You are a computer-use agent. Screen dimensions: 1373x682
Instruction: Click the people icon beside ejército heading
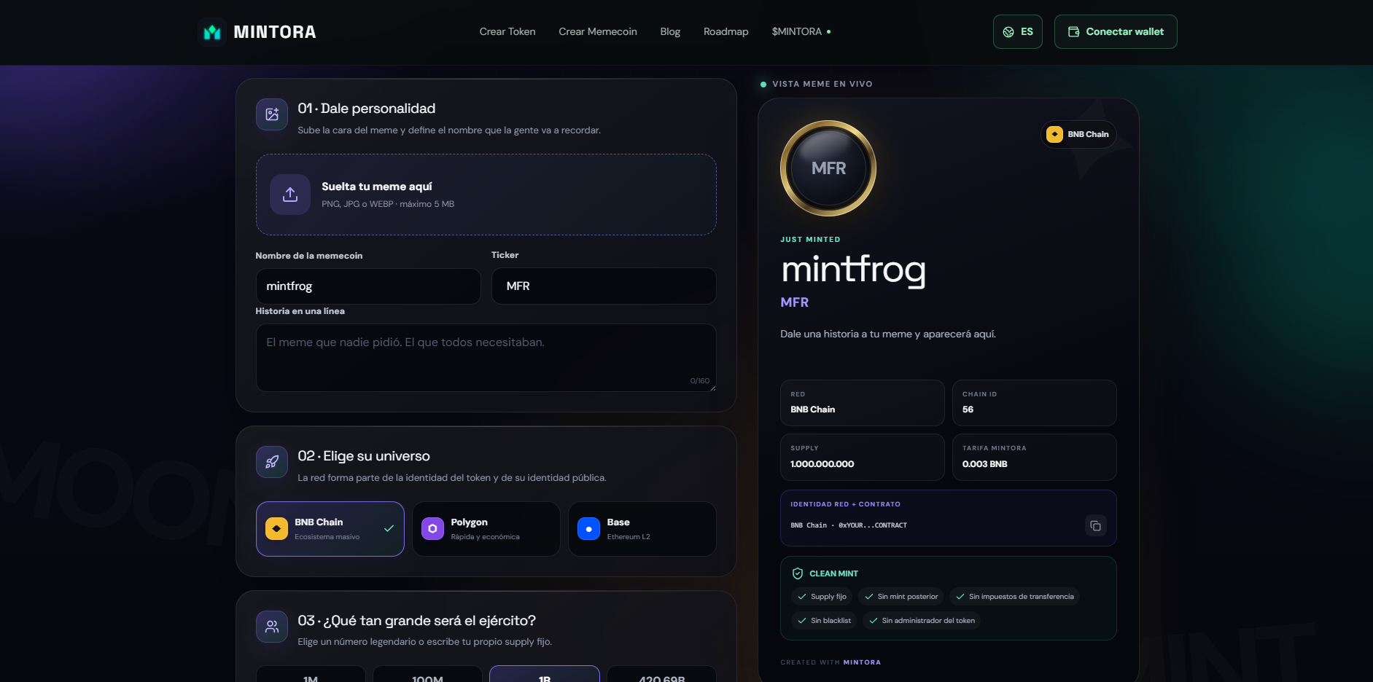pyautogui.click(x=272, y=627)
